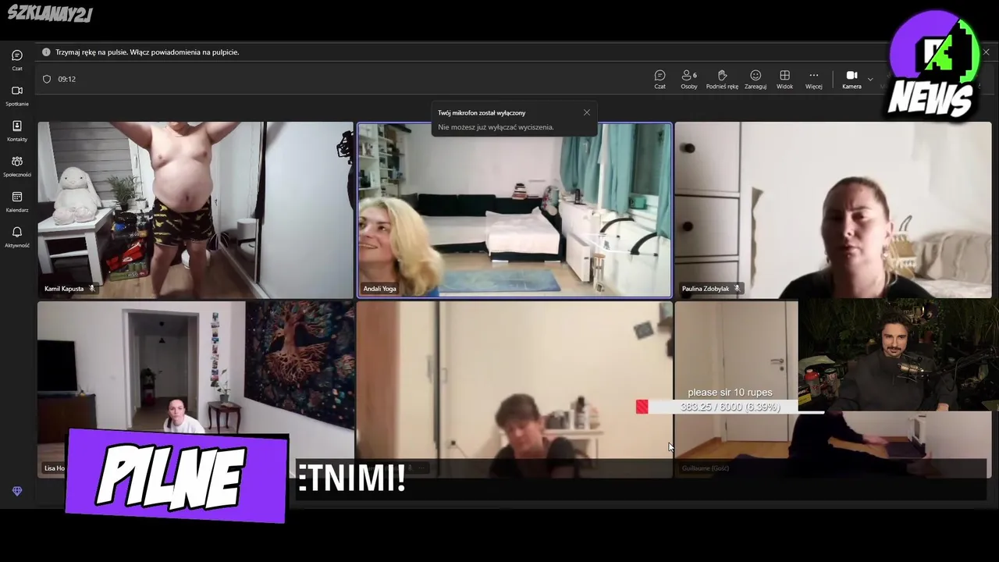Open the Widok layout options
This screenshot has height=562, width=999.
tap(784, 79)
